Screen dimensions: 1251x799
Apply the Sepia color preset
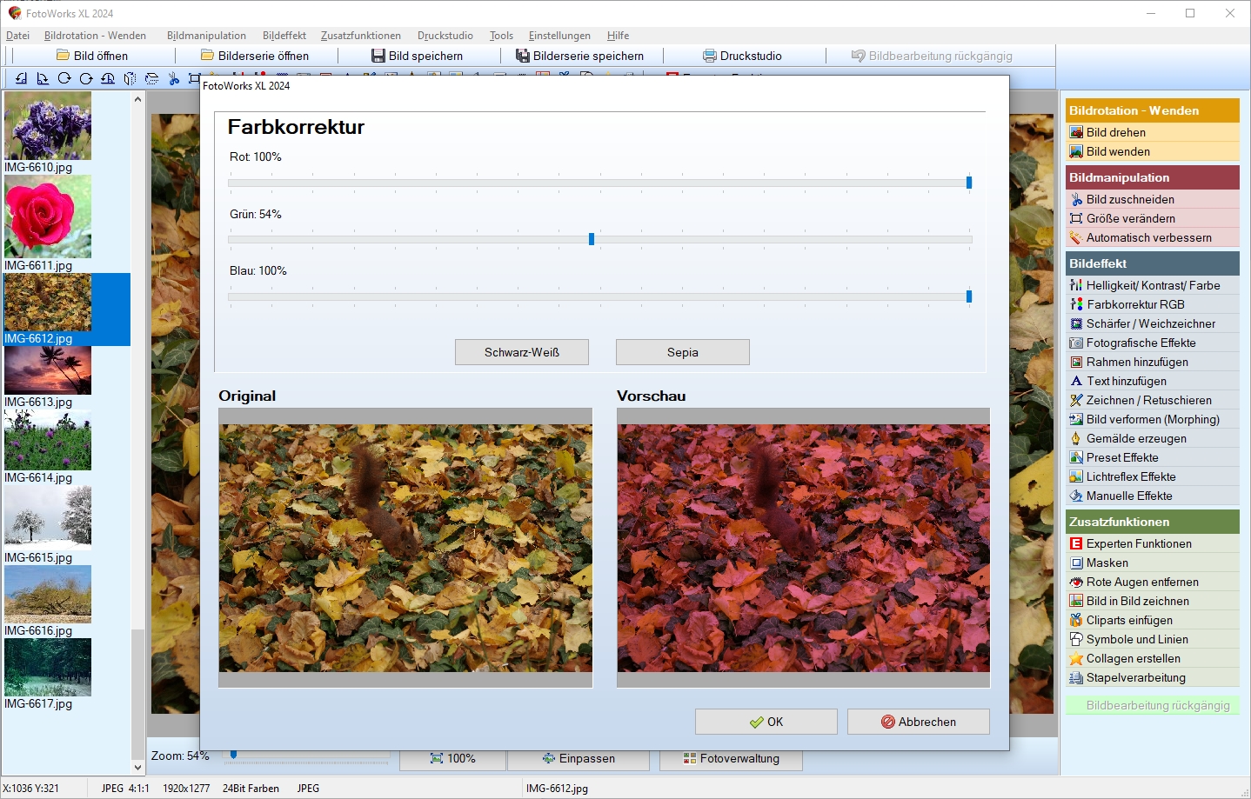682,352
